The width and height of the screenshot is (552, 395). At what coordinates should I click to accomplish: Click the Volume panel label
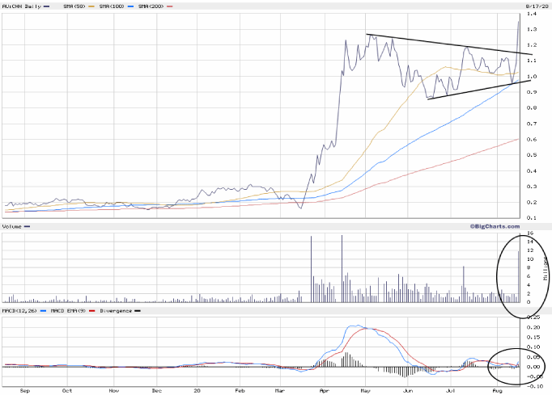(x=12, y=227)
